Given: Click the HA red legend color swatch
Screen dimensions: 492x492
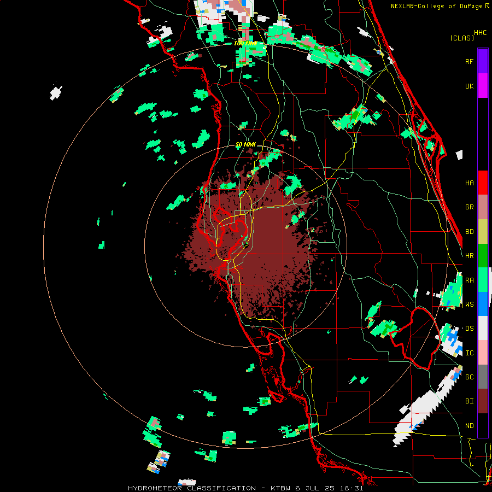Looking at the screenshot, I should 483,183.
